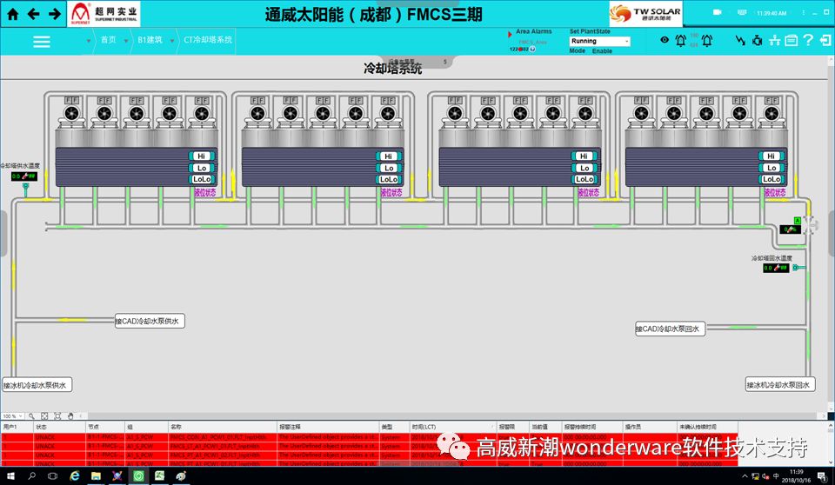This screenshot has height=485, width=835.
Task: Click 接冰机冷却水泵回水 button
Action: (x=780, y=384)
